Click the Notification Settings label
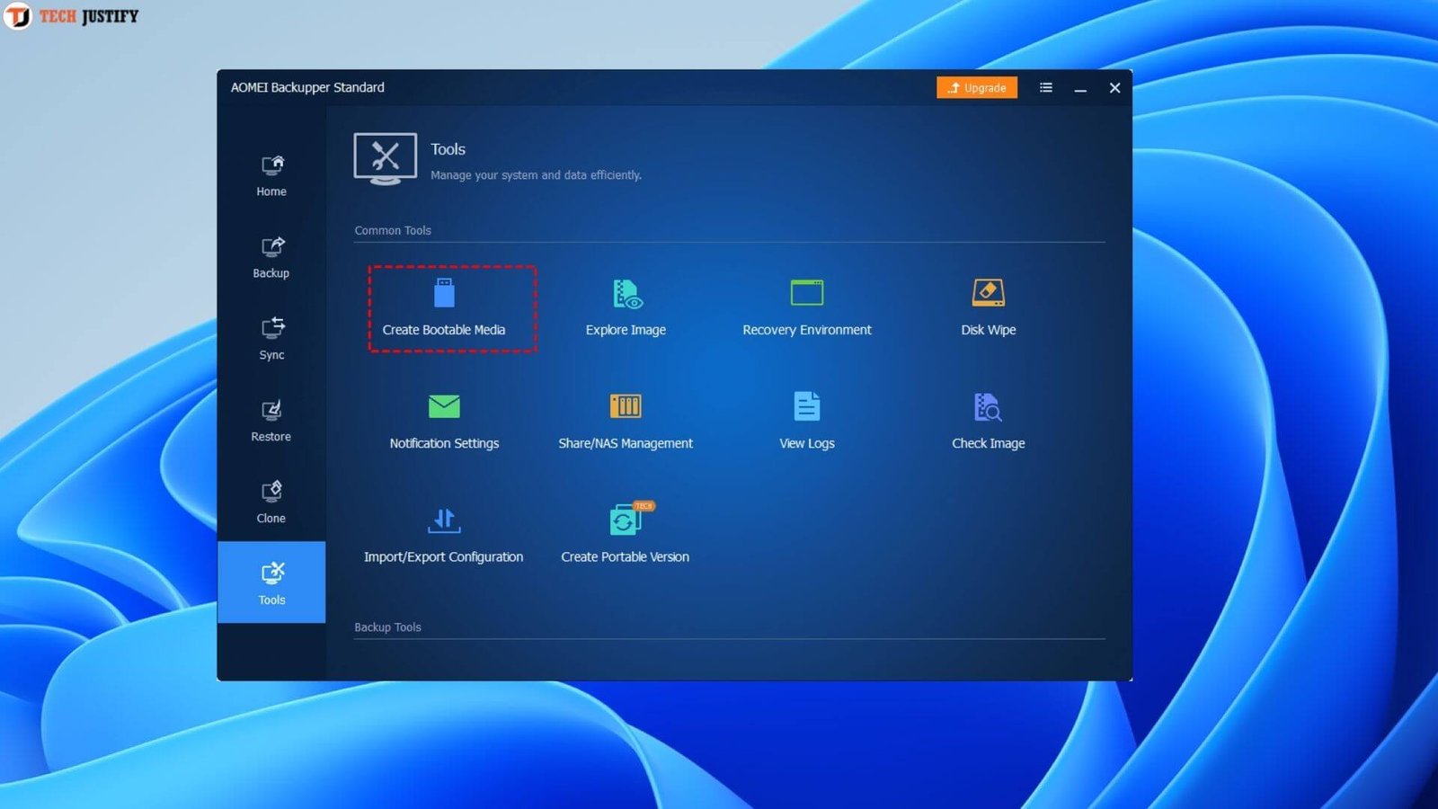Viewport: 1438px width, 809px height. click(x=444, y=443)
